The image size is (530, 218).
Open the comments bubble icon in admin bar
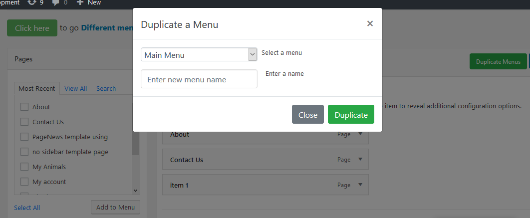tap(56, 2)
